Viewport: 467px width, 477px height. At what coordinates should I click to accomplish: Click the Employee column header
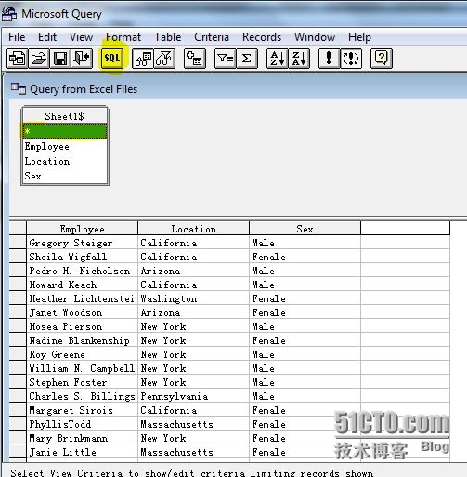coord(83,229)
